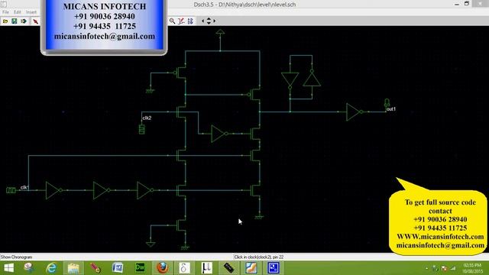Select ground symbol under right transistor stack
The image size is (489, 275).
tap(259, 217)
